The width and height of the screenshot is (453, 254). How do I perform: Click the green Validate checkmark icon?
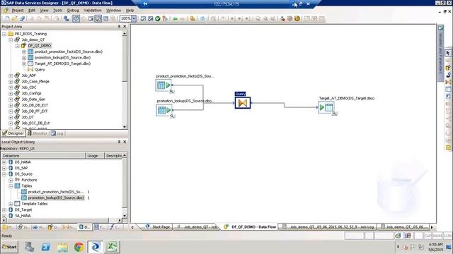pyautogui.click(x=157, y=19)
